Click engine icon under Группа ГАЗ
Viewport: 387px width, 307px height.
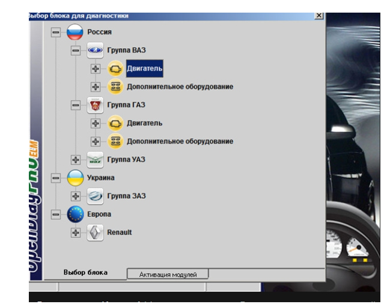(115, 123)
